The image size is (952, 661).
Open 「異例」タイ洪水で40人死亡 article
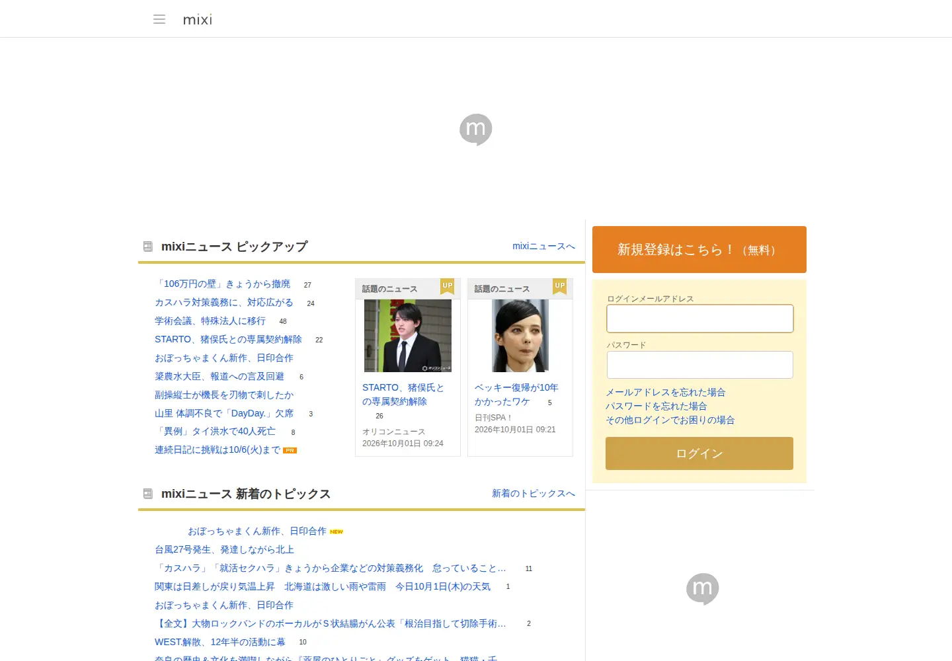(x=215, y=431)
